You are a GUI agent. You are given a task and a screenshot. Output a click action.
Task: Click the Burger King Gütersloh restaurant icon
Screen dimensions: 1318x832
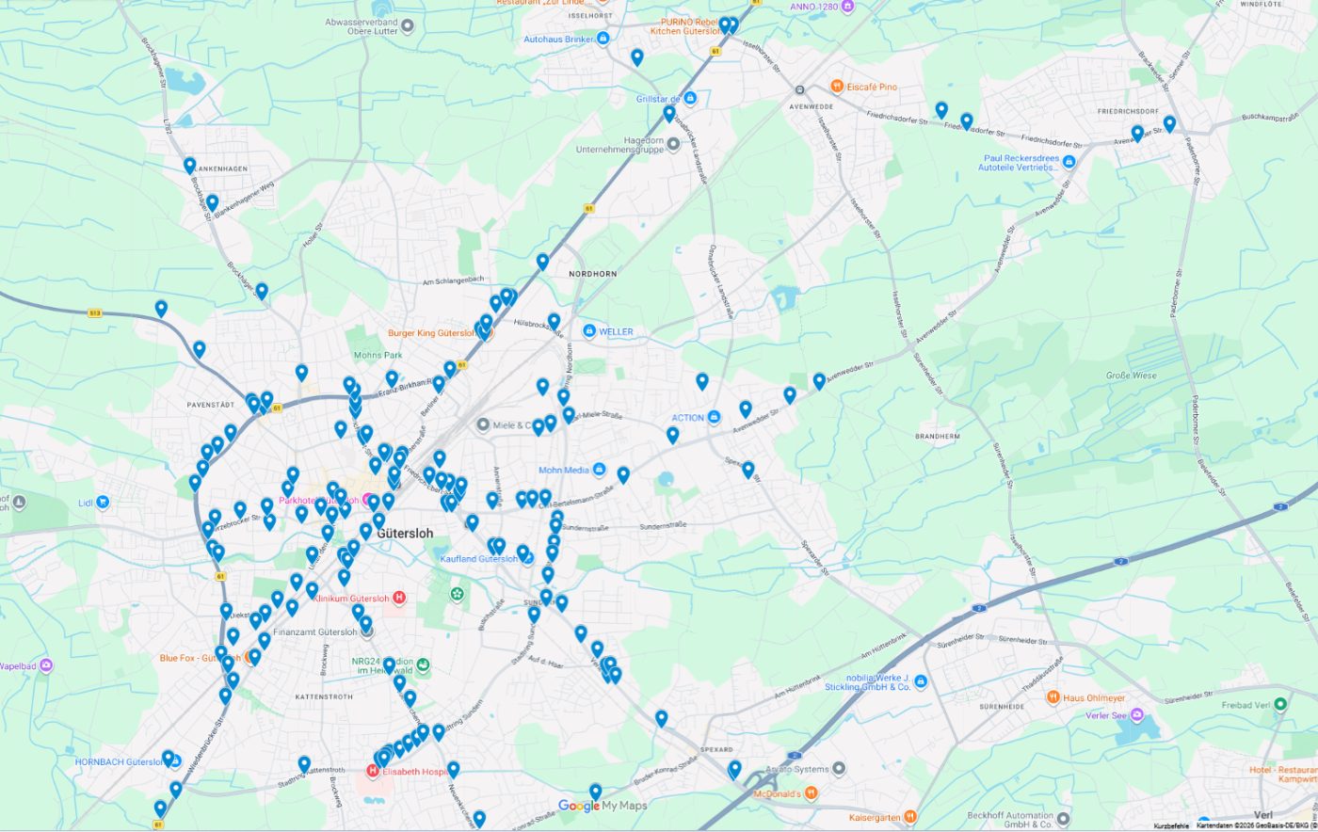(x=487, y=333)
